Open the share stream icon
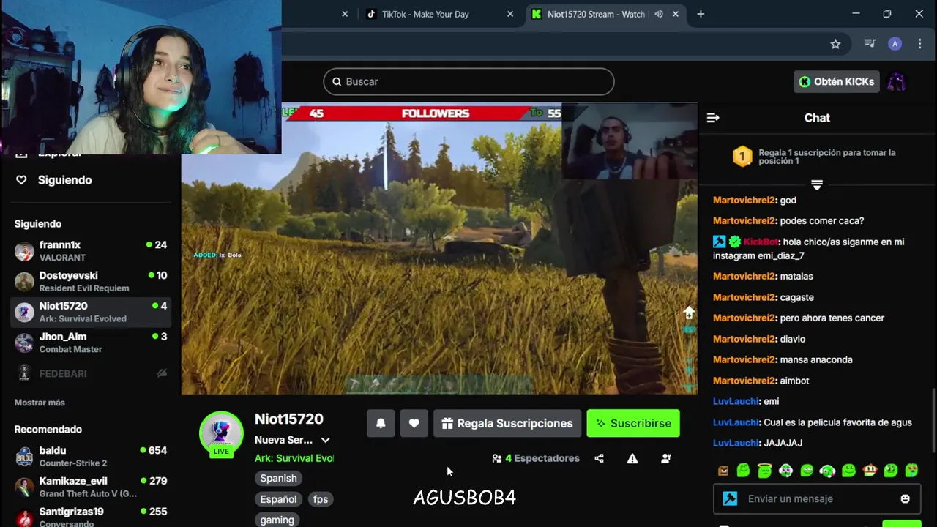The image size is (937, 527). coord(600,458)
